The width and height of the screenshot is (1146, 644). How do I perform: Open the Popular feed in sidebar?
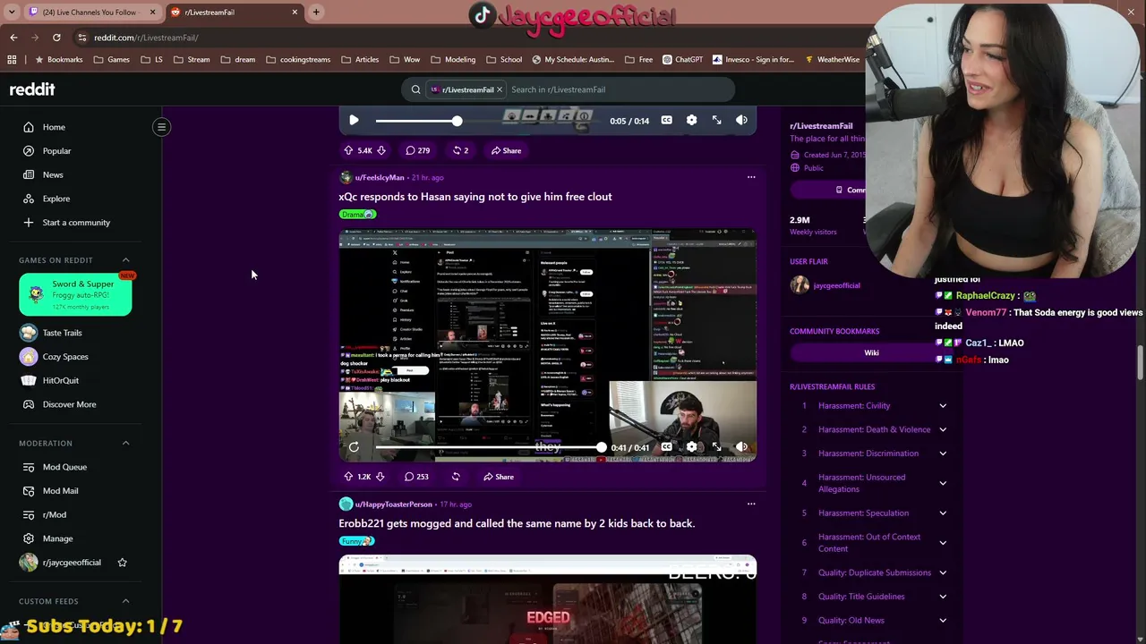(56, 151)
